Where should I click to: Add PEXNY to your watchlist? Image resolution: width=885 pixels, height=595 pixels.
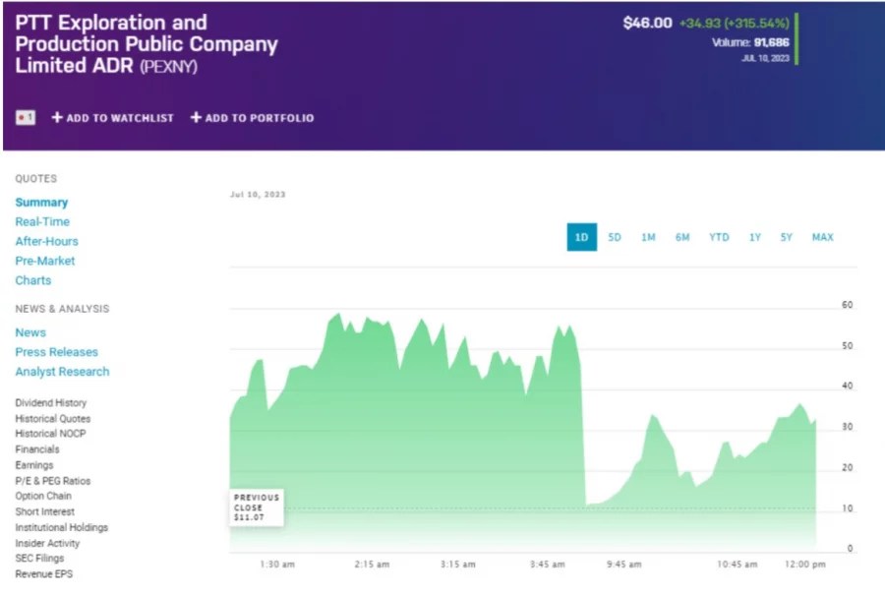coord(113,117)
